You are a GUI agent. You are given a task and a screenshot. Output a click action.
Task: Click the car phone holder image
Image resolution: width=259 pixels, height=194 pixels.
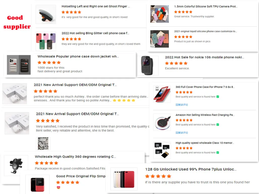pyautogui.click(x=16, y=165)
